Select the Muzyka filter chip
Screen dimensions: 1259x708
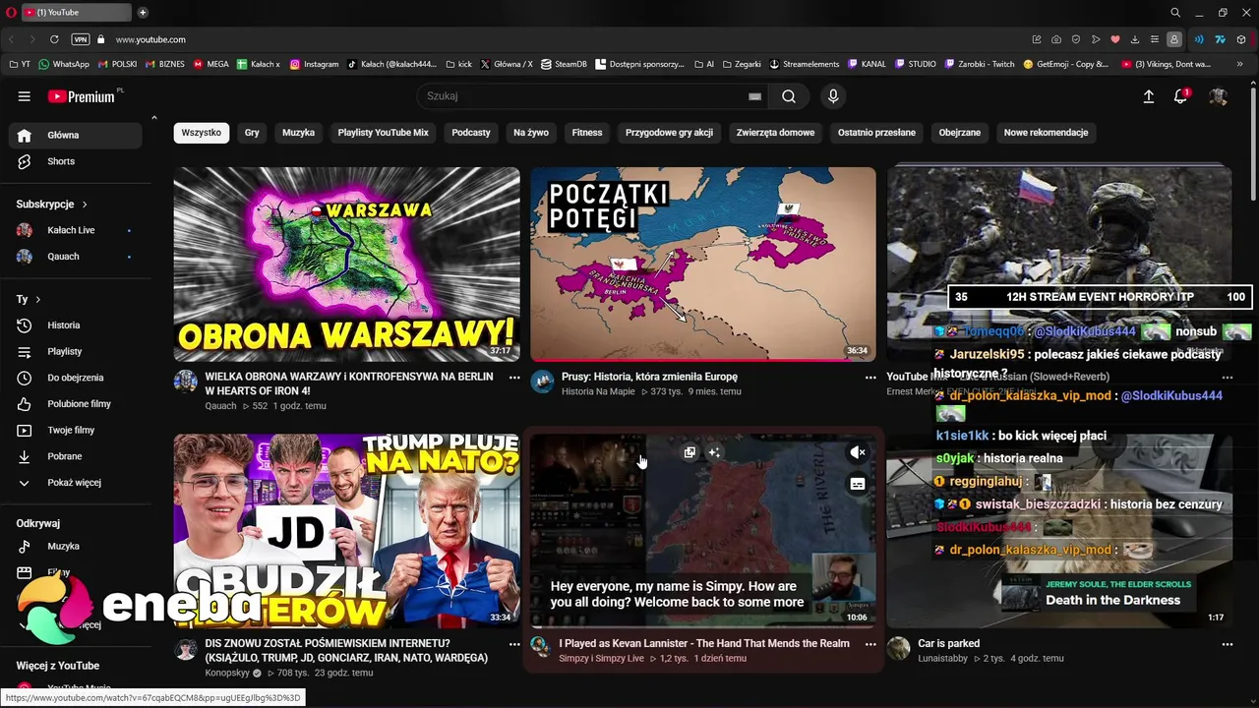tap(299, 133)
